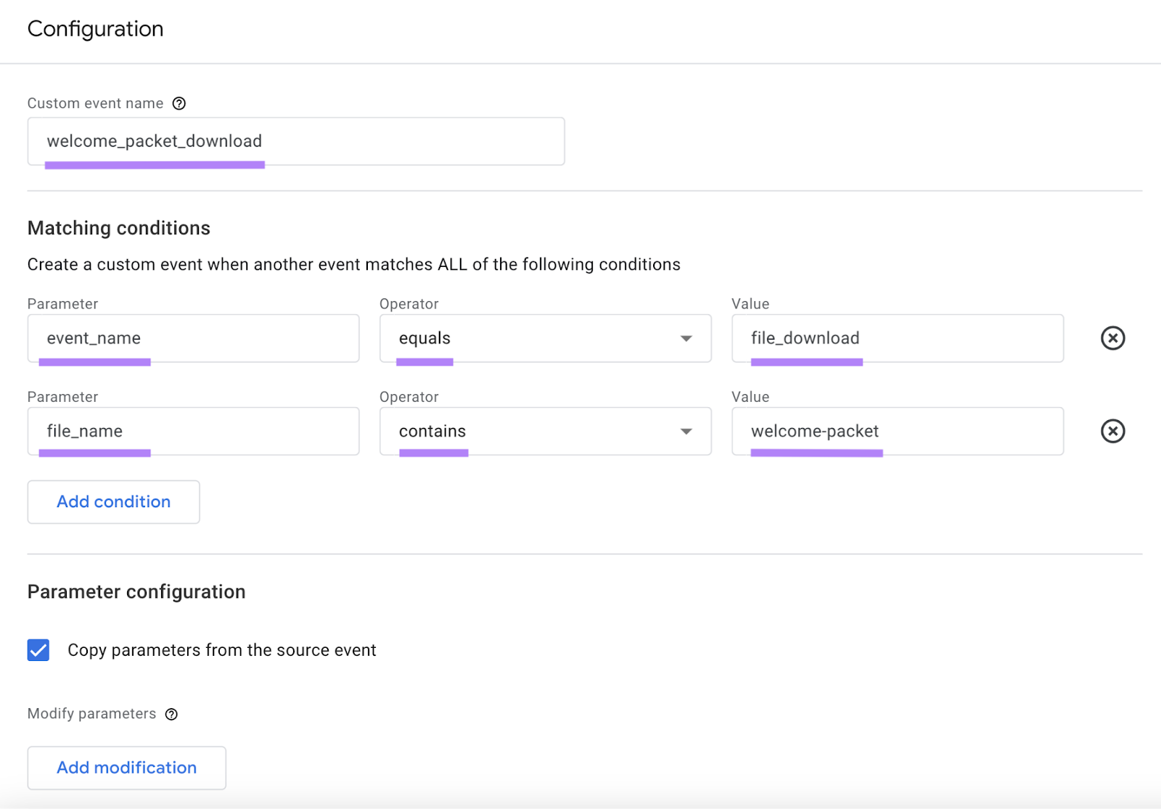This screenshot has height=809, width=1161.
Task: Click the Copy parameters from the source event label
Action: (221, 650)
